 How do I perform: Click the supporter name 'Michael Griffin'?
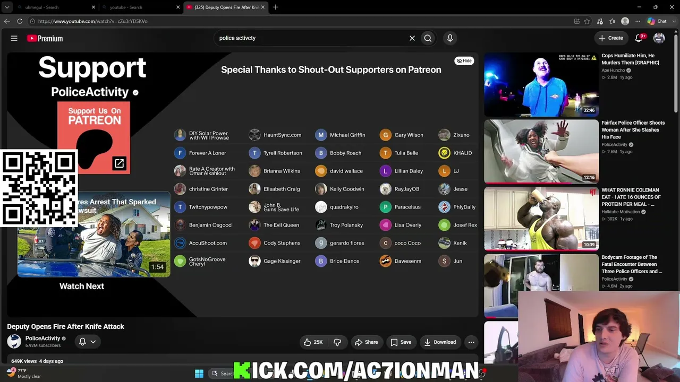click(x=347, y=135)
